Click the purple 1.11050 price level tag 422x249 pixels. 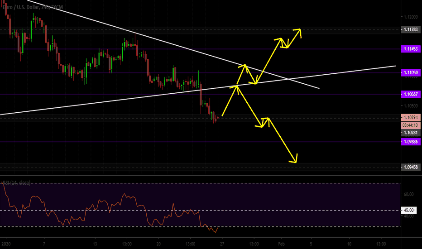click(411, 72)
